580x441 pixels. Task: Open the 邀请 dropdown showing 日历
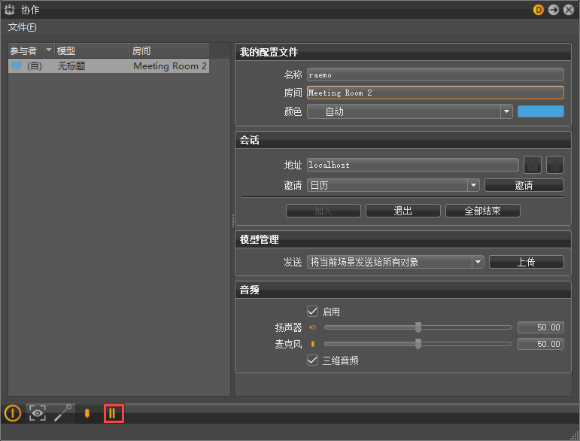pos(393,185)
